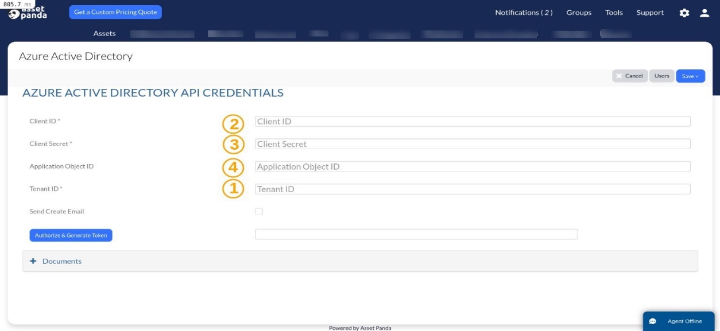Viewport: 720px width, 331px height.
Task: Focus the Client Secret input field
Action: point(473,144)
